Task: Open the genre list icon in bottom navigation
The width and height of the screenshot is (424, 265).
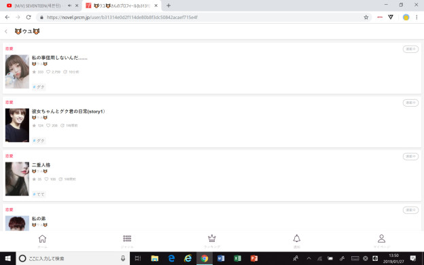Action: point(127,238)
